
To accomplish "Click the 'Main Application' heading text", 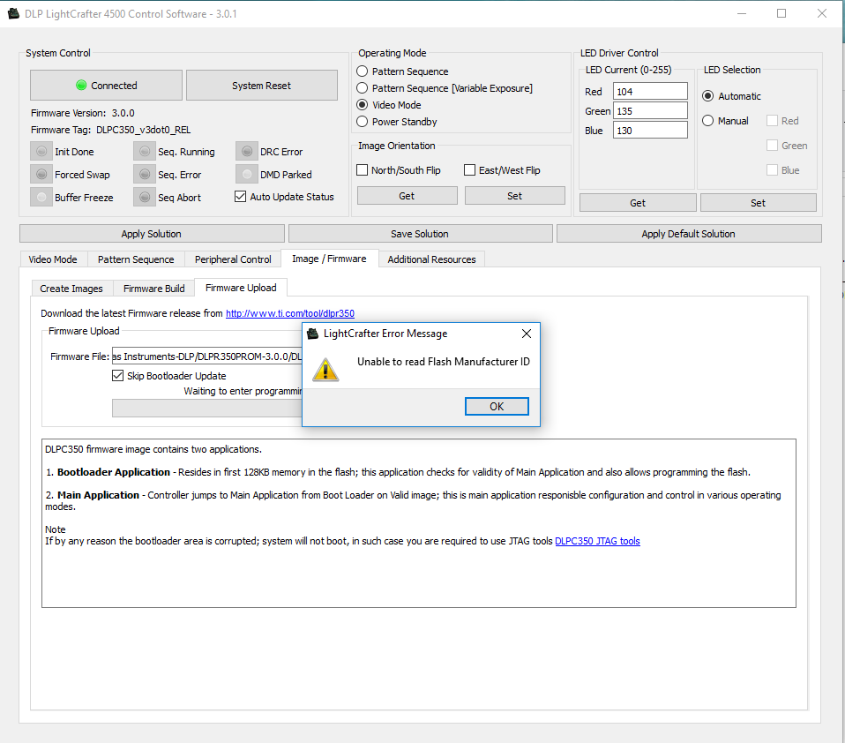I will [99, 495].
